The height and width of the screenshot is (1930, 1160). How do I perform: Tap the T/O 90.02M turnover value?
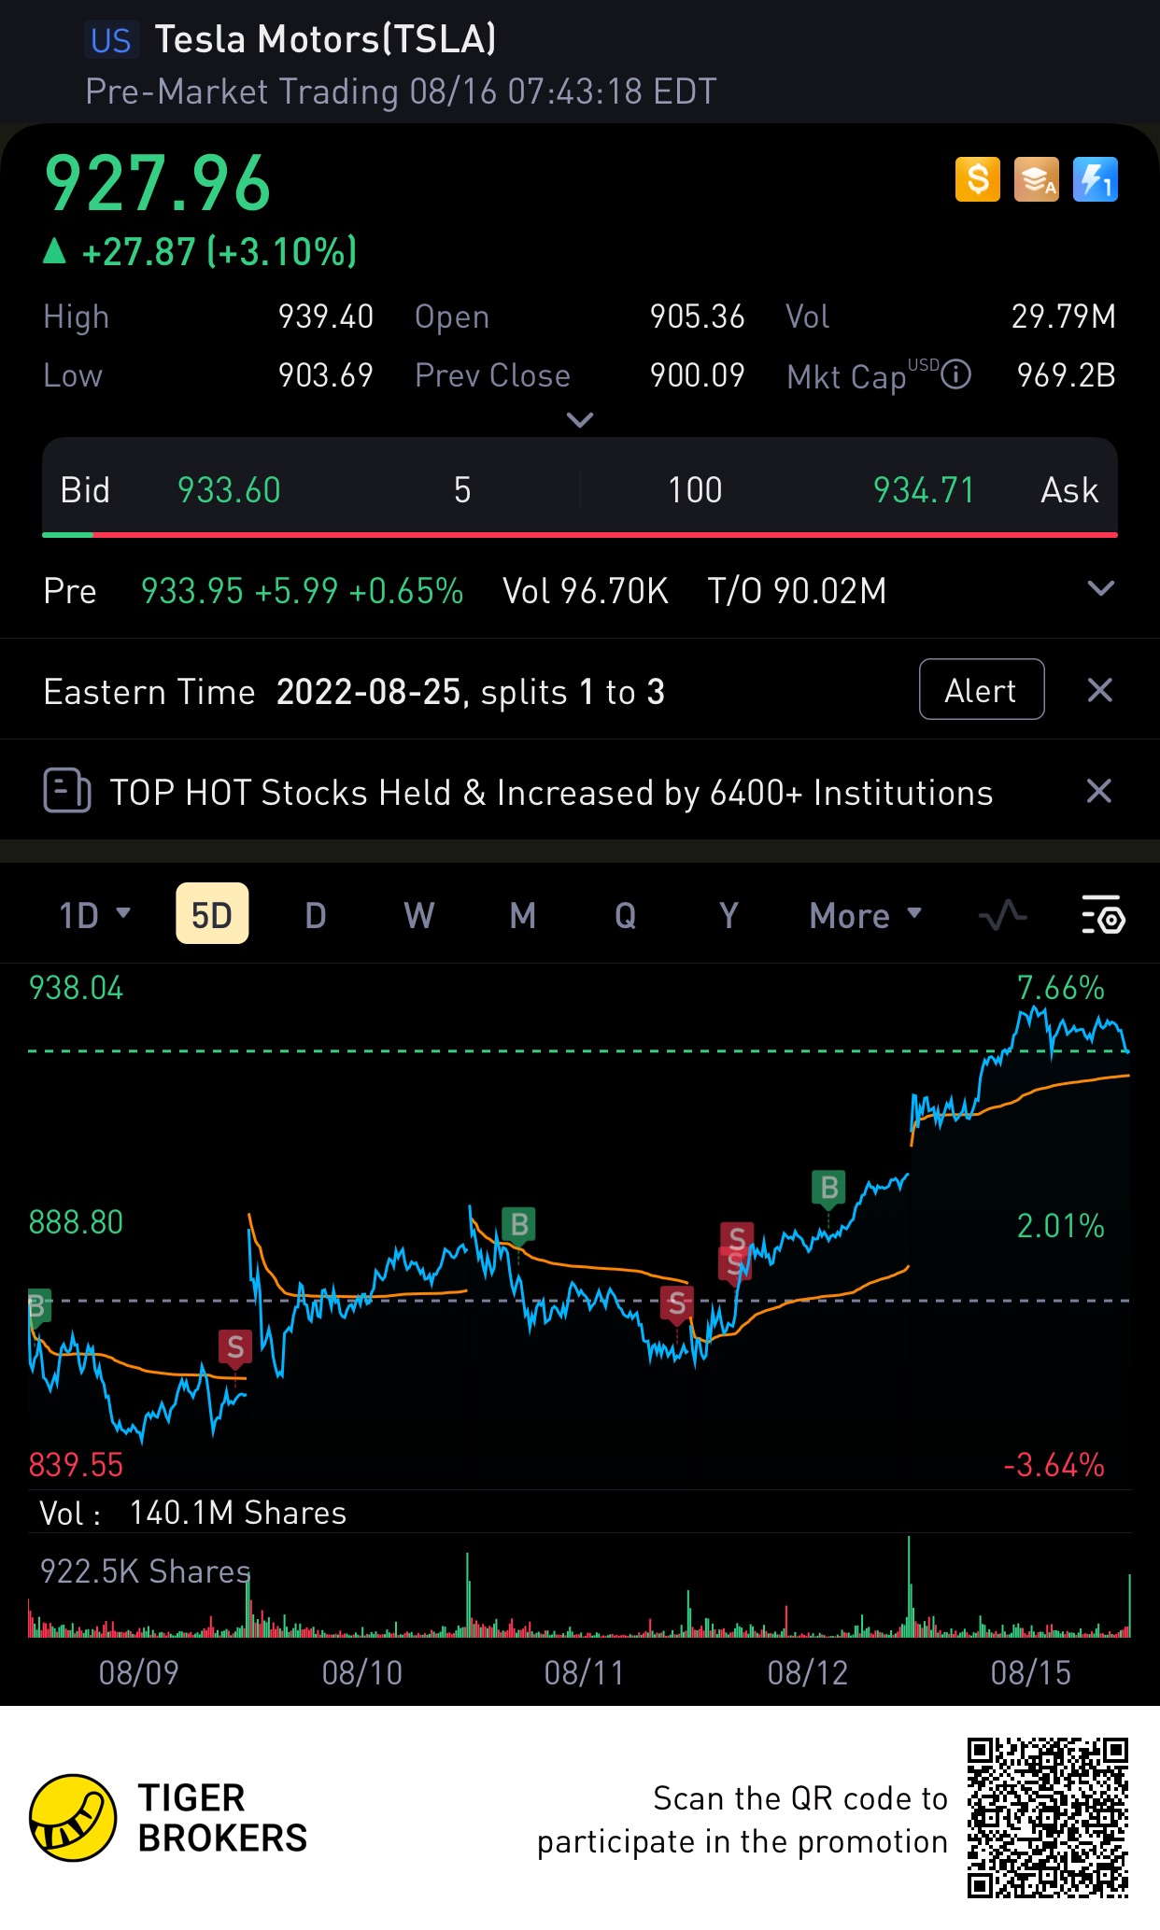(797, 591)
